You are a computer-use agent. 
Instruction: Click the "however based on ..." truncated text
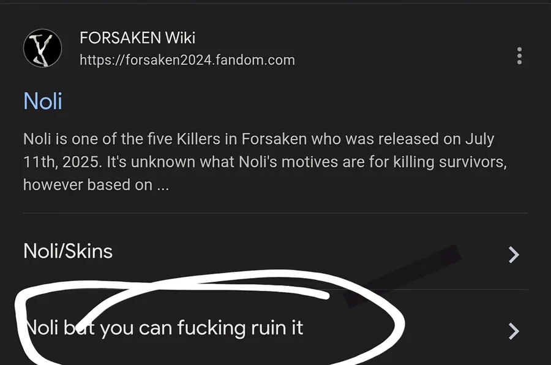point(96,185)
